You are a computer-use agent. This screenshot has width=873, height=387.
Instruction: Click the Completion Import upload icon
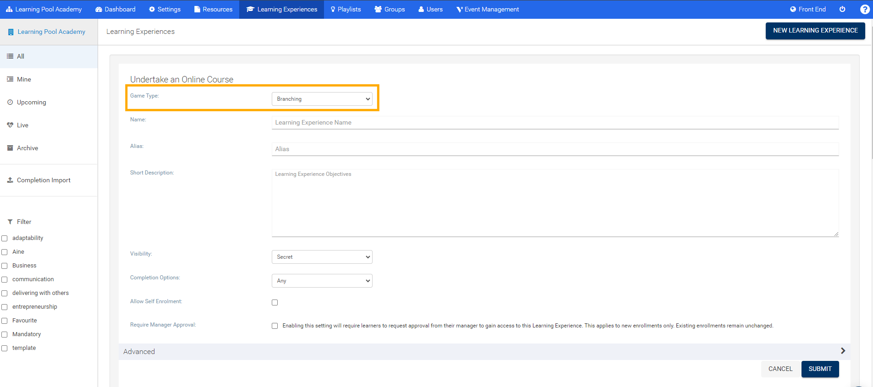(x=10, y=180)
